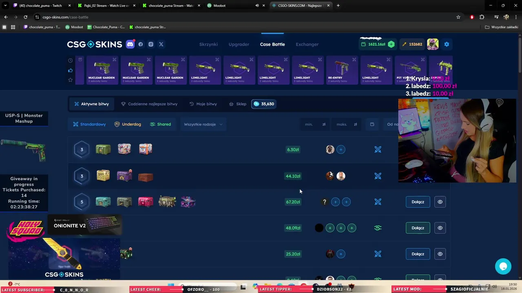522x293 pixels.
Task: Open the live chat support bubble
Action: pos(503,267)
